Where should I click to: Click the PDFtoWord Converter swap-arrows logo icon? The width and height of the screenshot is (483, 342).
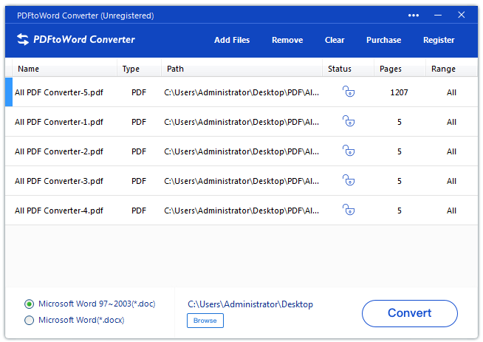click(x=23, y=39)
